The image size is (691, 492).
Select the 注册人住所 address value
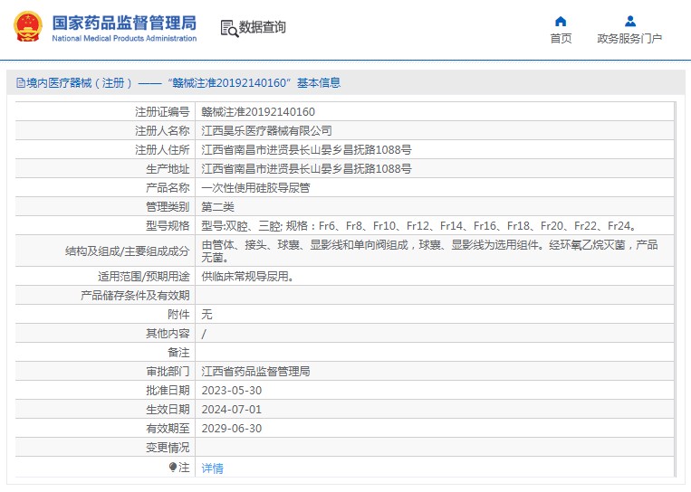coord(306,149)
